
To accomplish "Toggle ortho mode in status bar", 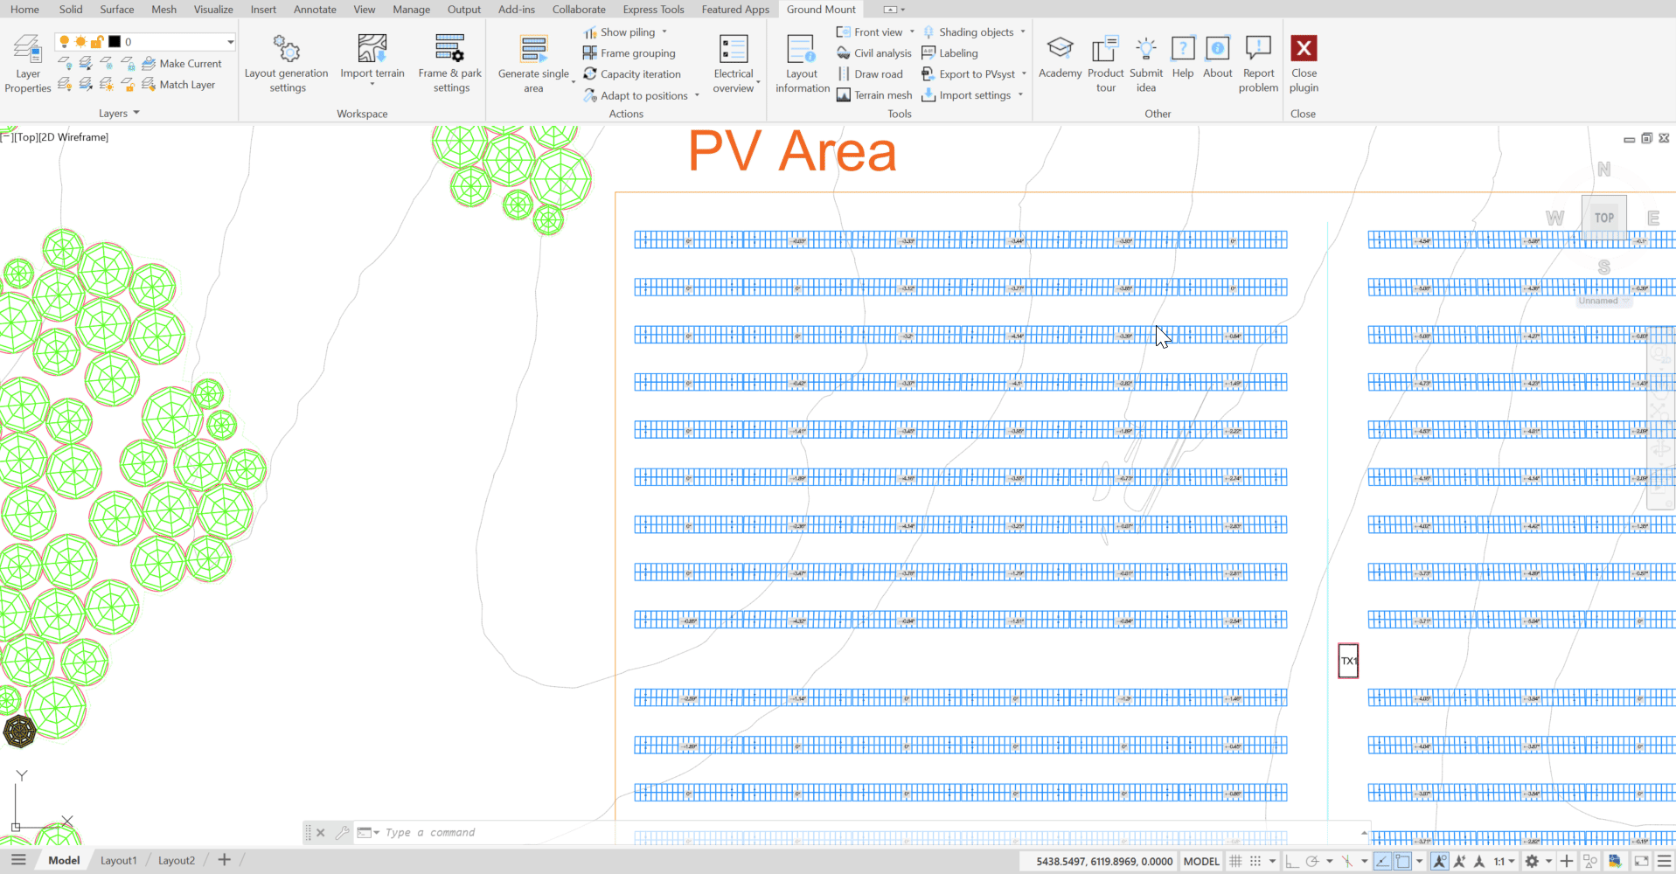I will pos(1291,861).
